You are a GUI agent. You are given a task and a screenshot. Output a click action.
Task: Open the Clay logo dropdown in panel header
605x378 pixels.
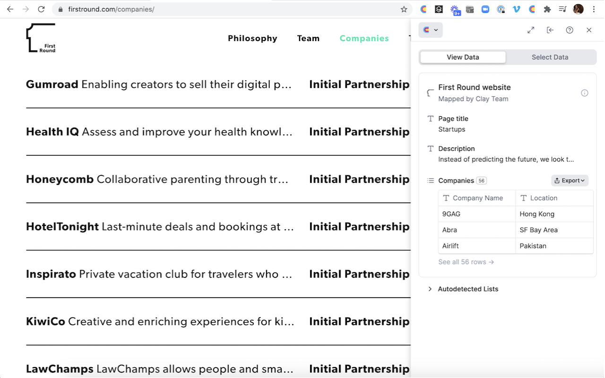point(430,30)
